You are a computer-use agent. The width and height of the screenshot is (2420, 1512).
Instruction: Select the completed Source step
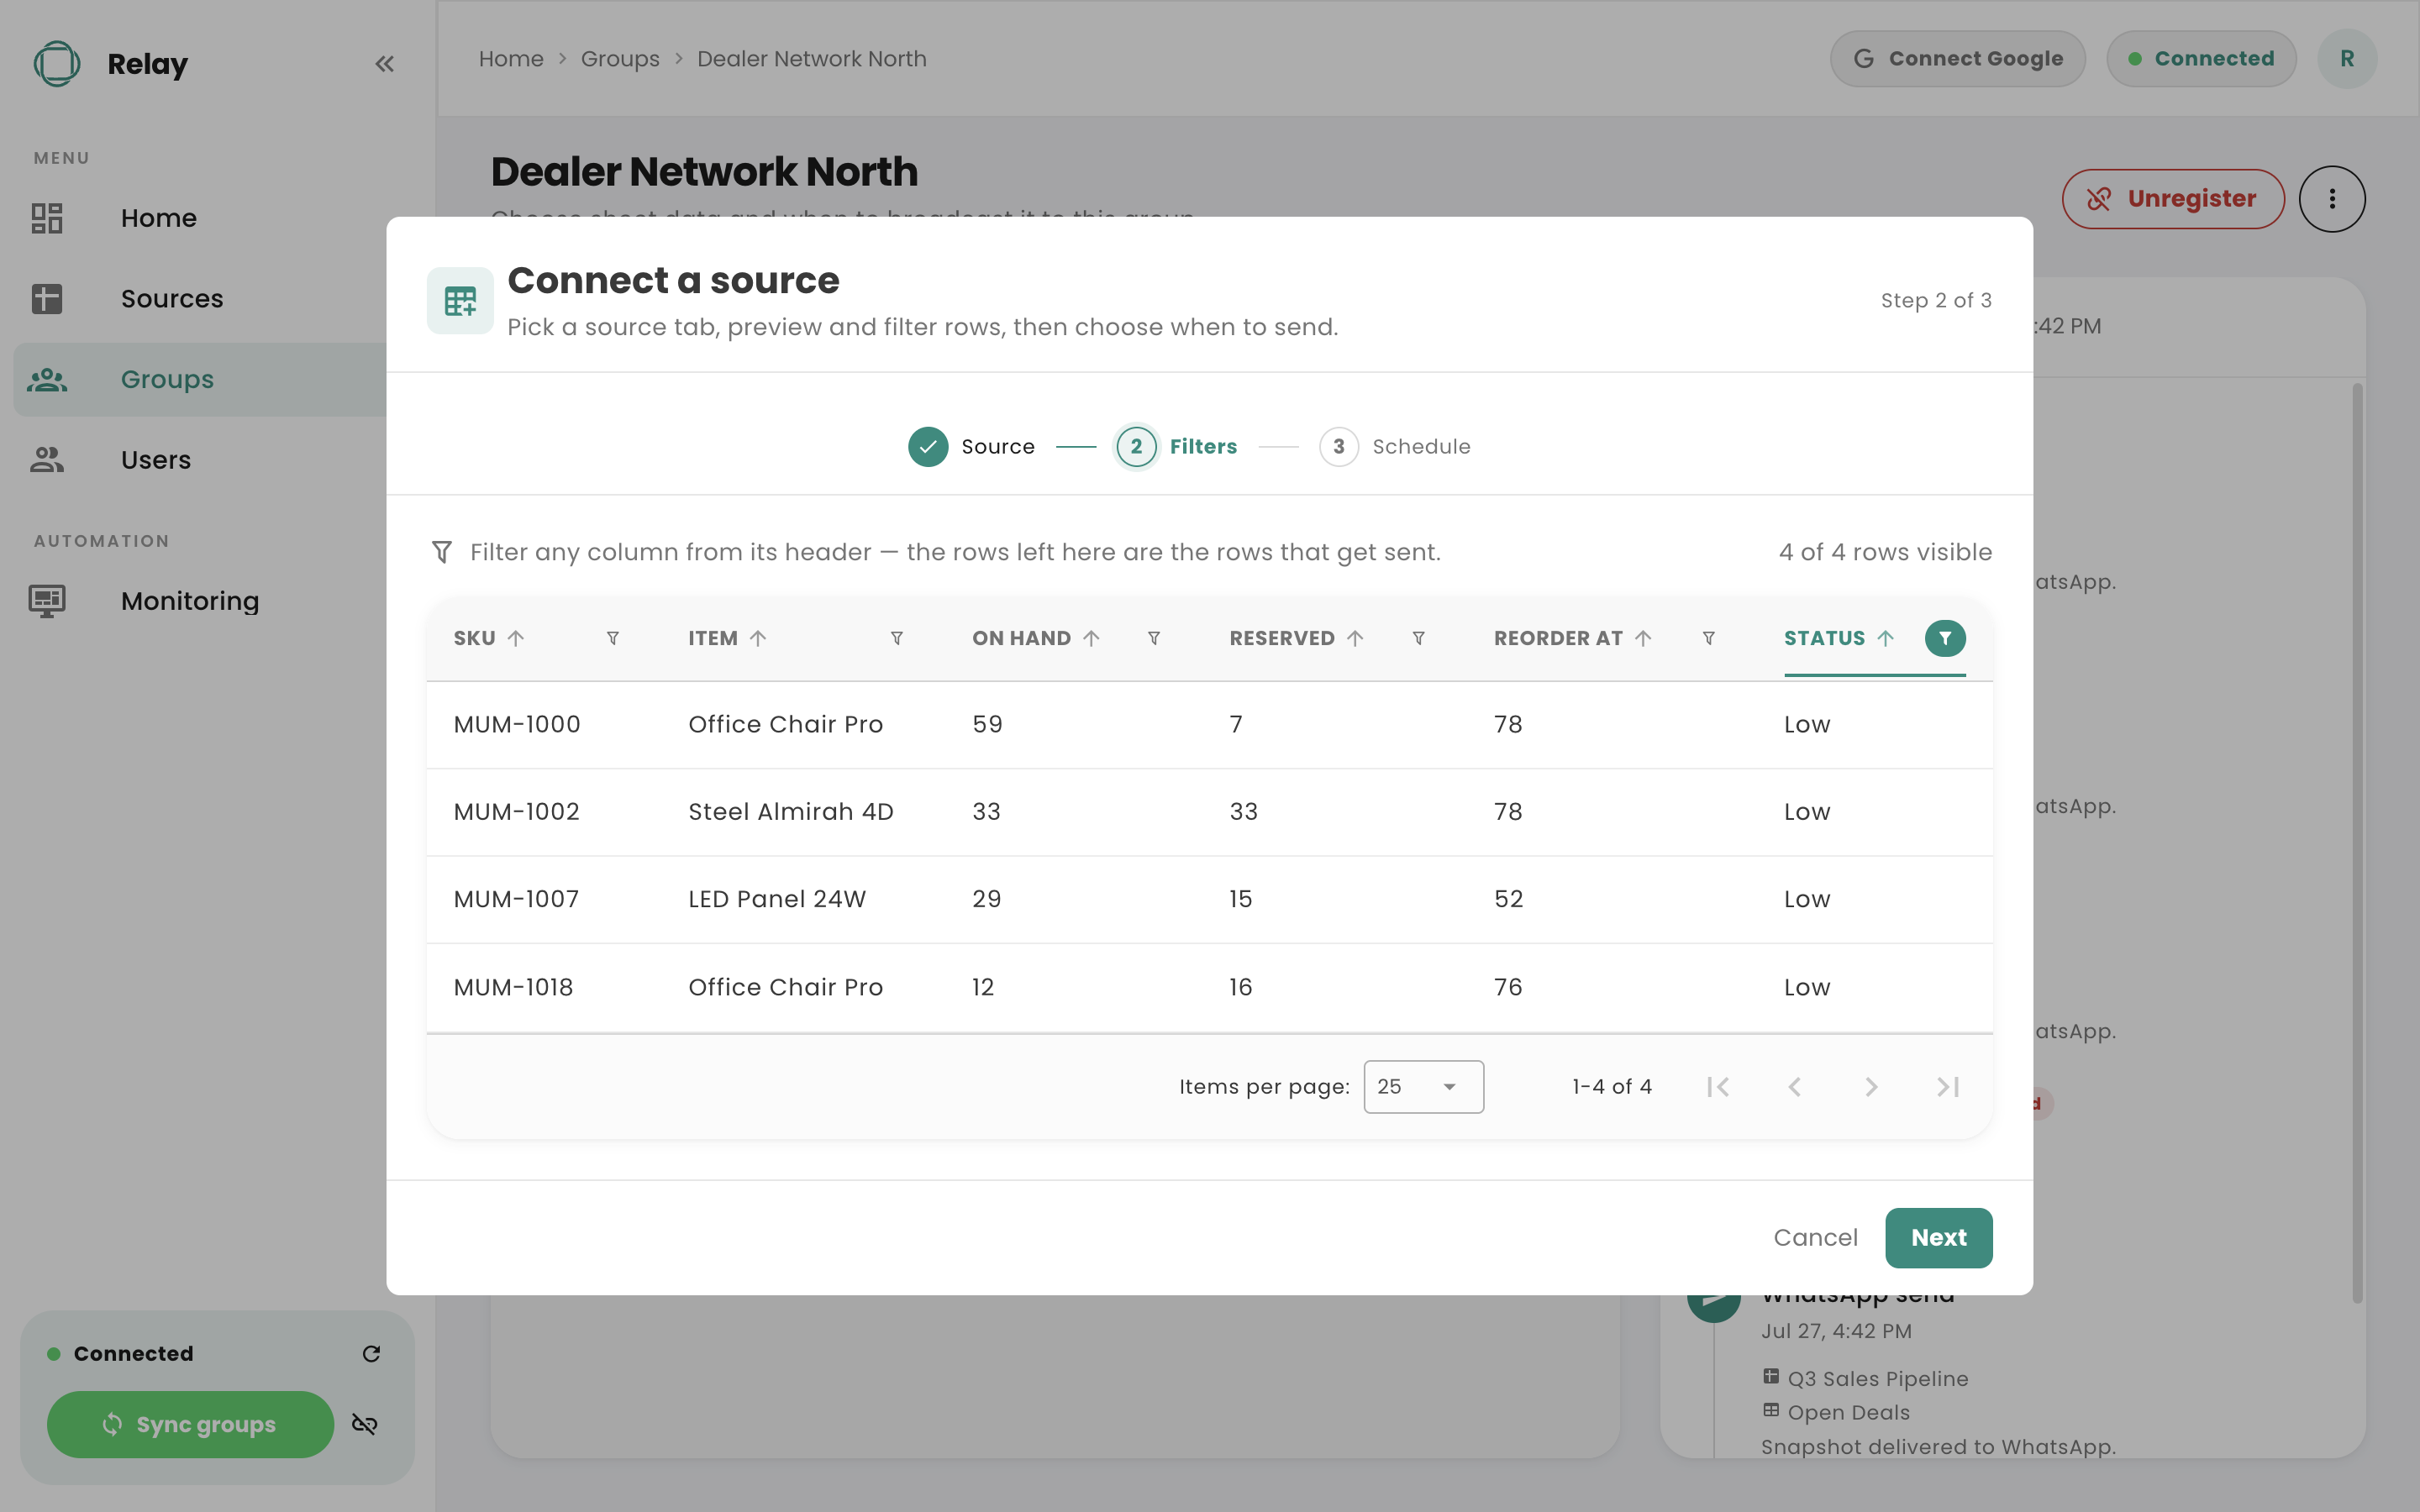(x=971, y=446)
